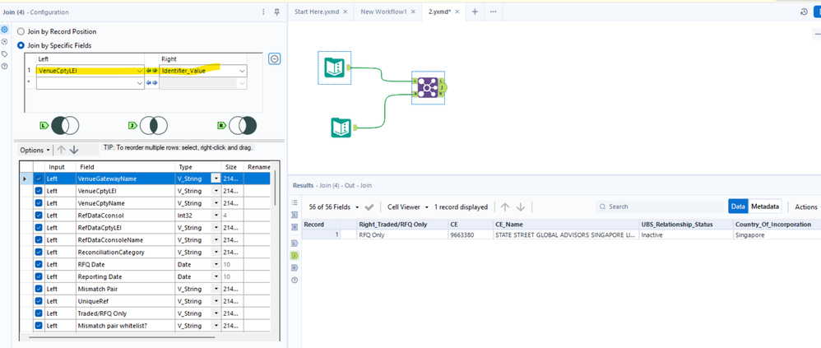This screenshot has height=348, width=821.
Task: Pin the Configuration panel
Action: coord(277,12)
